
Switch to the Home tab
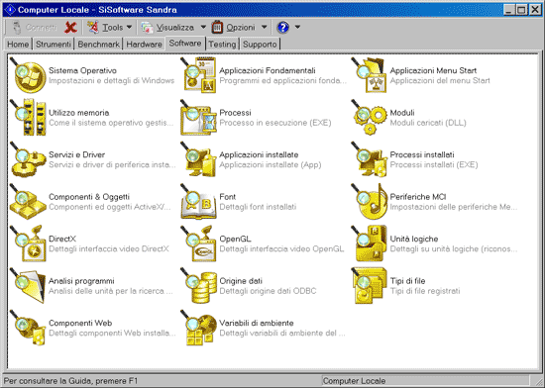18,45
